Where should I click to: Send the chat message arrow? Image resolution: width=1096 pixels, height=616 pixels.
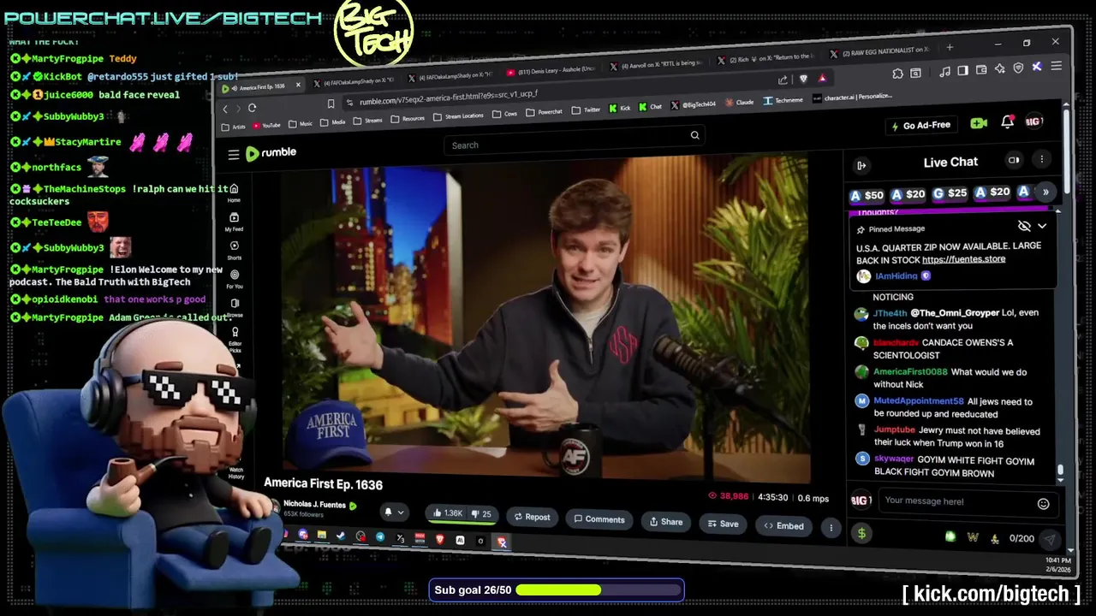(1049, 540)
